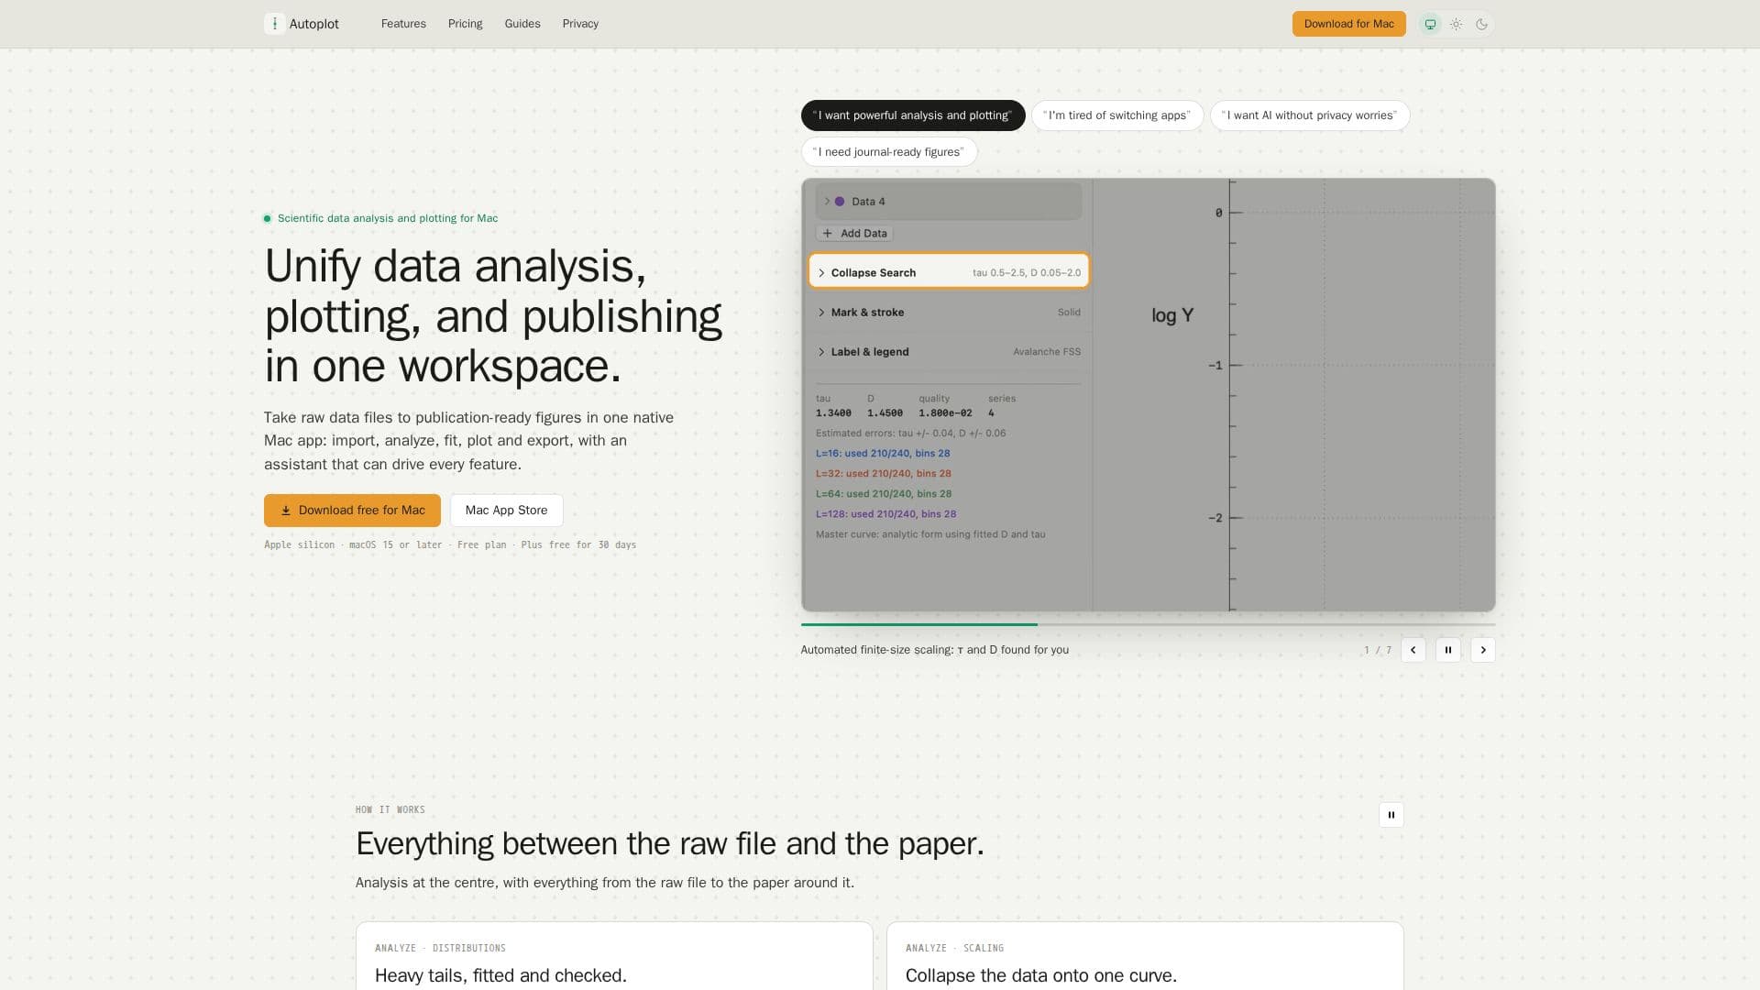
Task: Click the quality value 1.800e-02
Action: point(945,413)
